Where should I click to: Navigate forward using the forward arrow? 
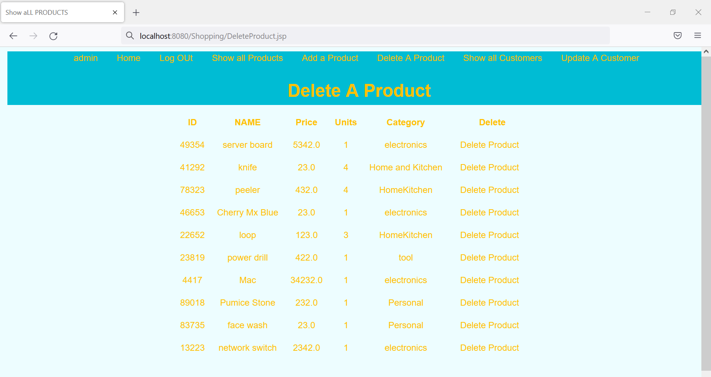pos(33,36)
